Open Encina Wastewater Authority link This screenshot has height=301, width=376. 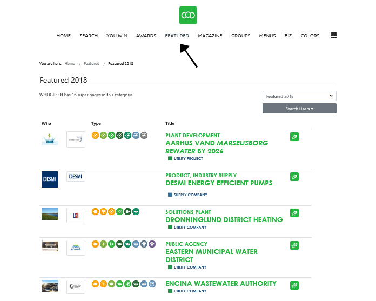[x=221, y=284]
